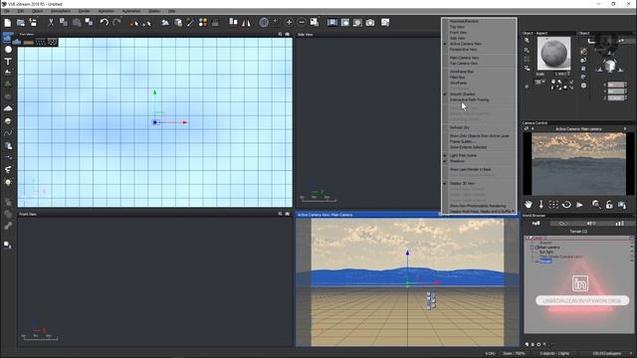Click the Zoom in plus icon
Viewport: 637px width, 358px height.
click(x=289, y=22)
